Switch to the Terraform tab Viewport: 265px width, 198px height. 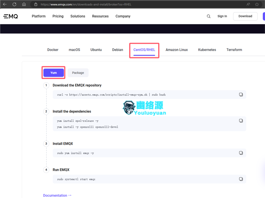[234, 50]
